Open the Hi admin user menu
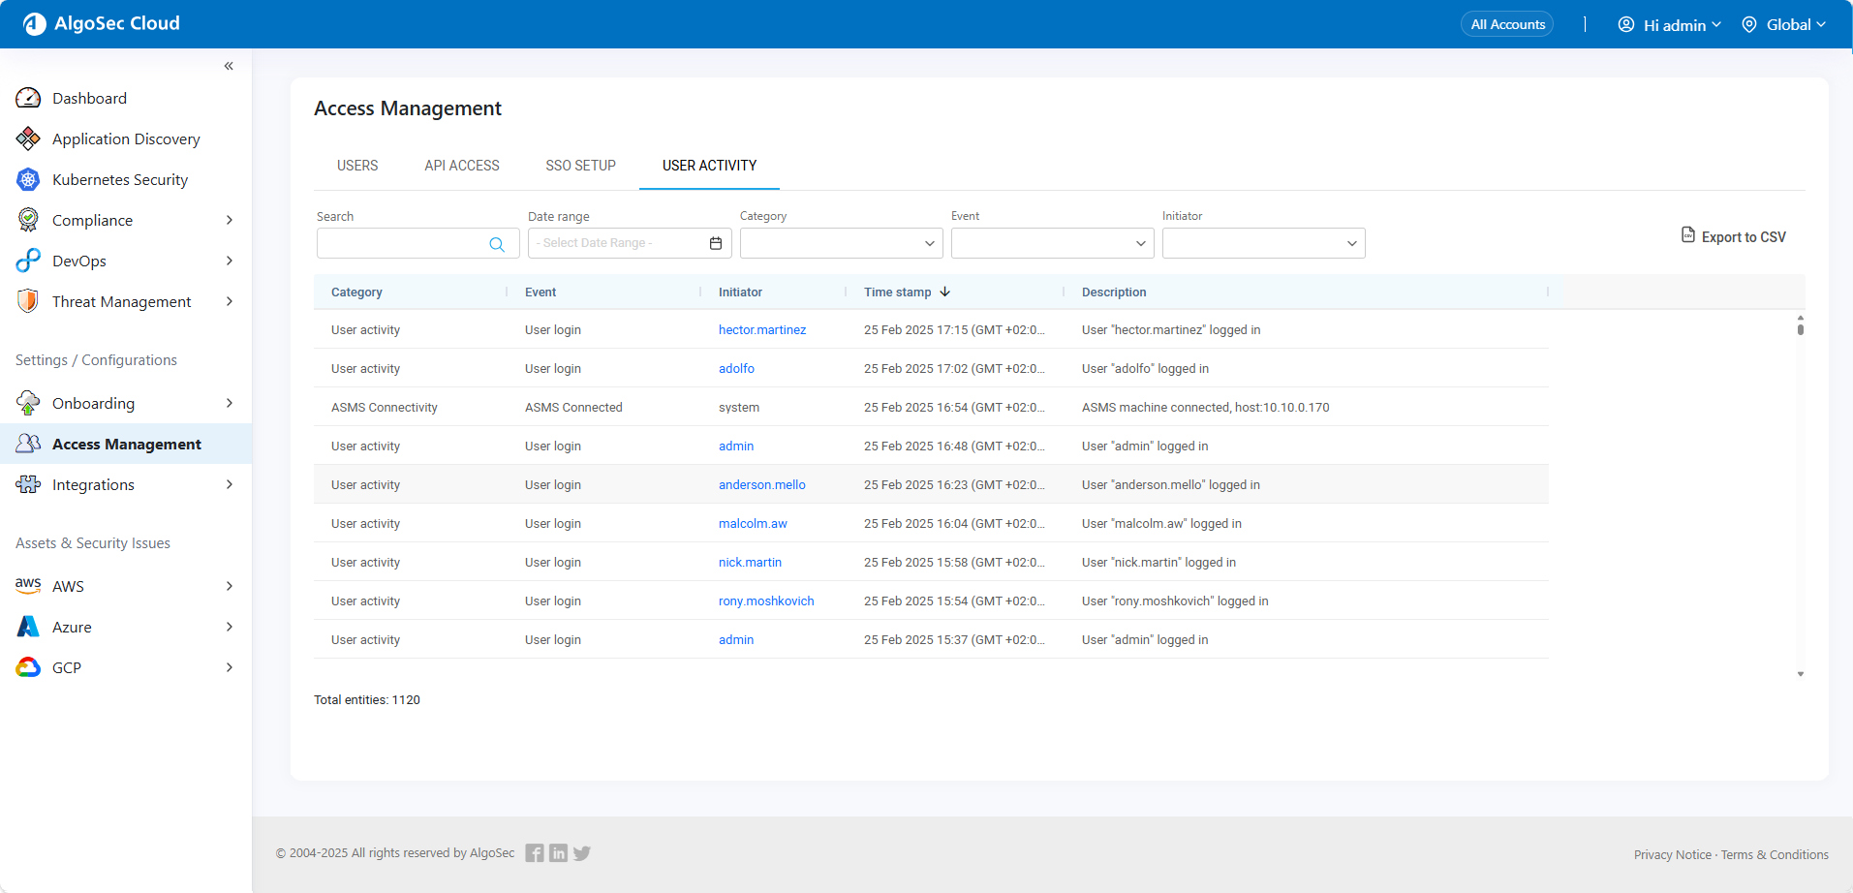Image resolution: width=1853 pixels, height=893 pixels. [x=1670, y=24]
